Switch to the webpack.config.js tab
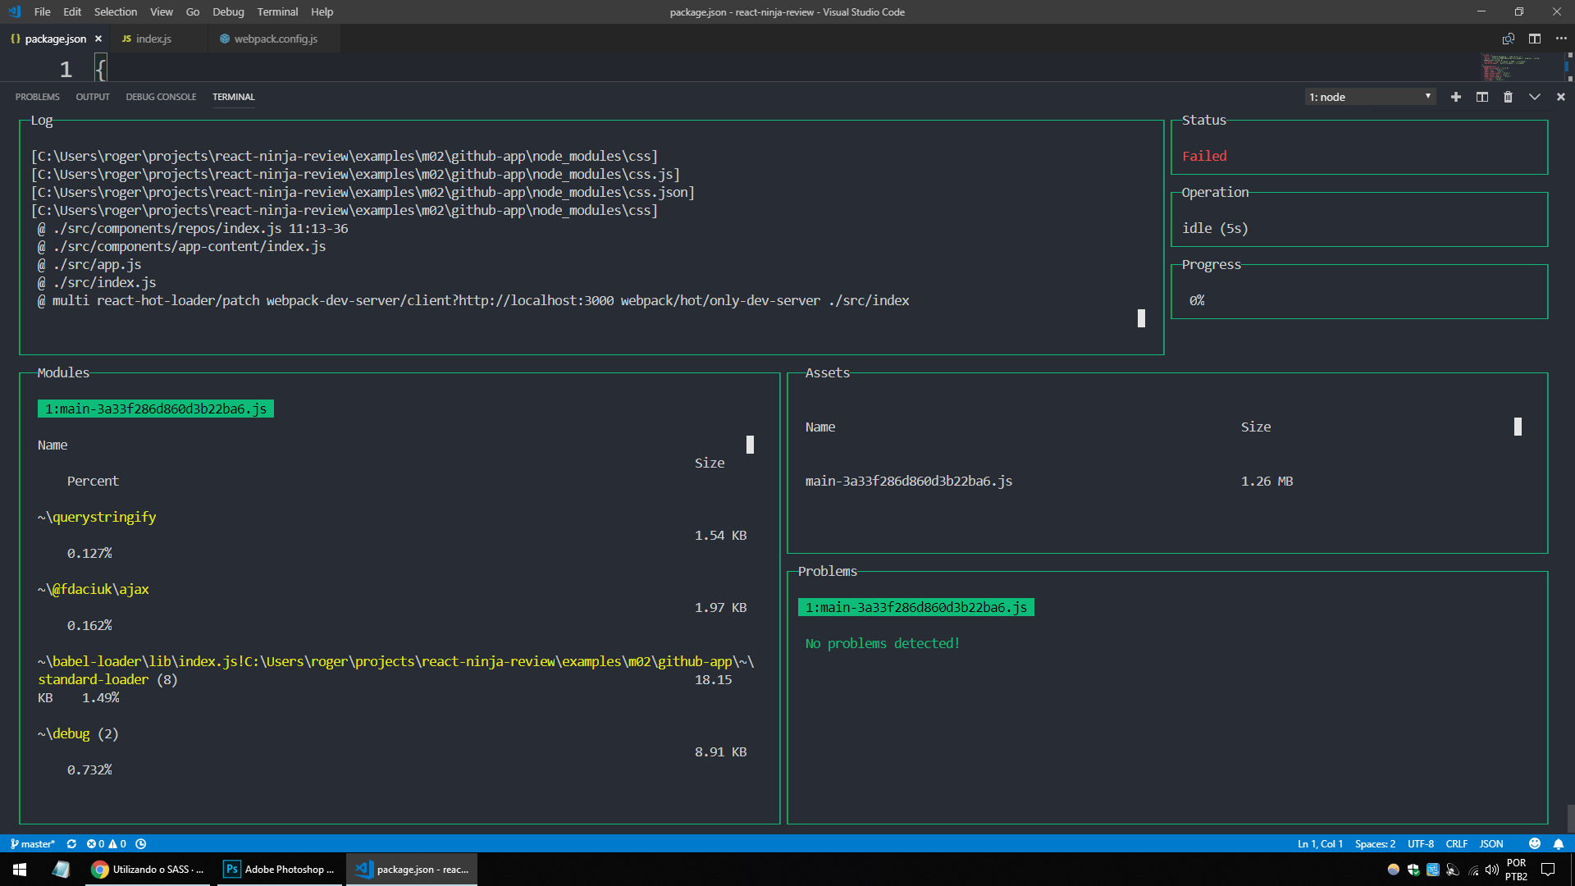The height and width of the screenshot is (886, 1575). click(275, 38)
